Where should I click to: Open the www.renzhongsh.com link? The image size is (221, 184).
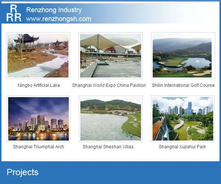59,19
